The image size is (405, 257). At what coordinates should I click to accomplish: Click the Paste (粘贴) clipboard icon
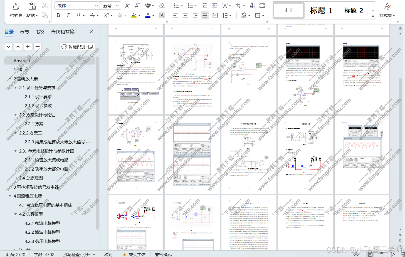coord(32,6)
